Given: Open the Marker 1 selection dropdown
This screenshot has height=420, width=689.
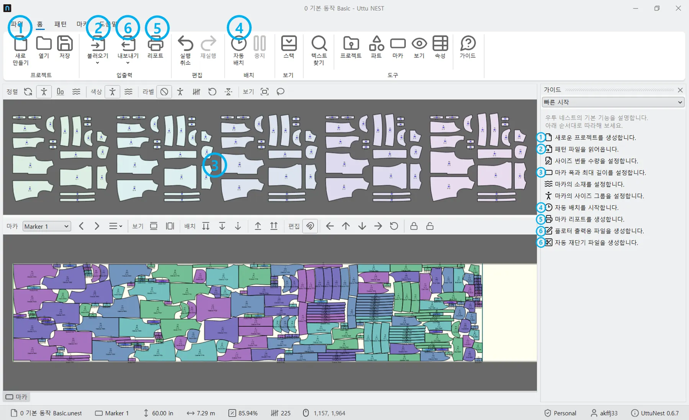Looking at the screenshot, I should (47, 226).
